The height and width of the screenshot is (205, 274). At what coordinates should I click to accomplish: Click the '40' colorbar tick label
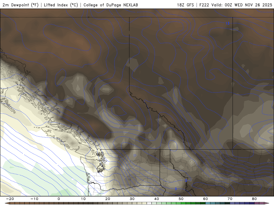point(157,199)
